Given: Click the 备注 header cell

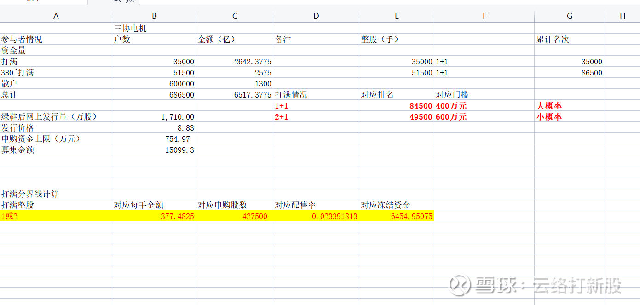Looking at the screenshot, I should click(316, 39).
